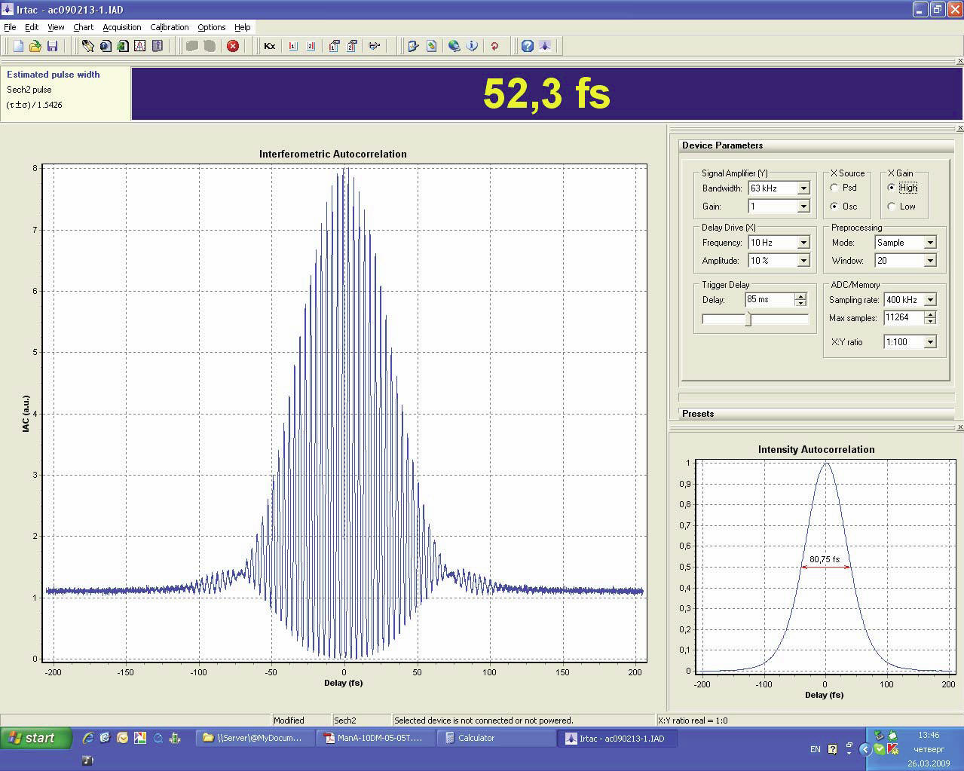Open the Calibration menu

point(169,27)
